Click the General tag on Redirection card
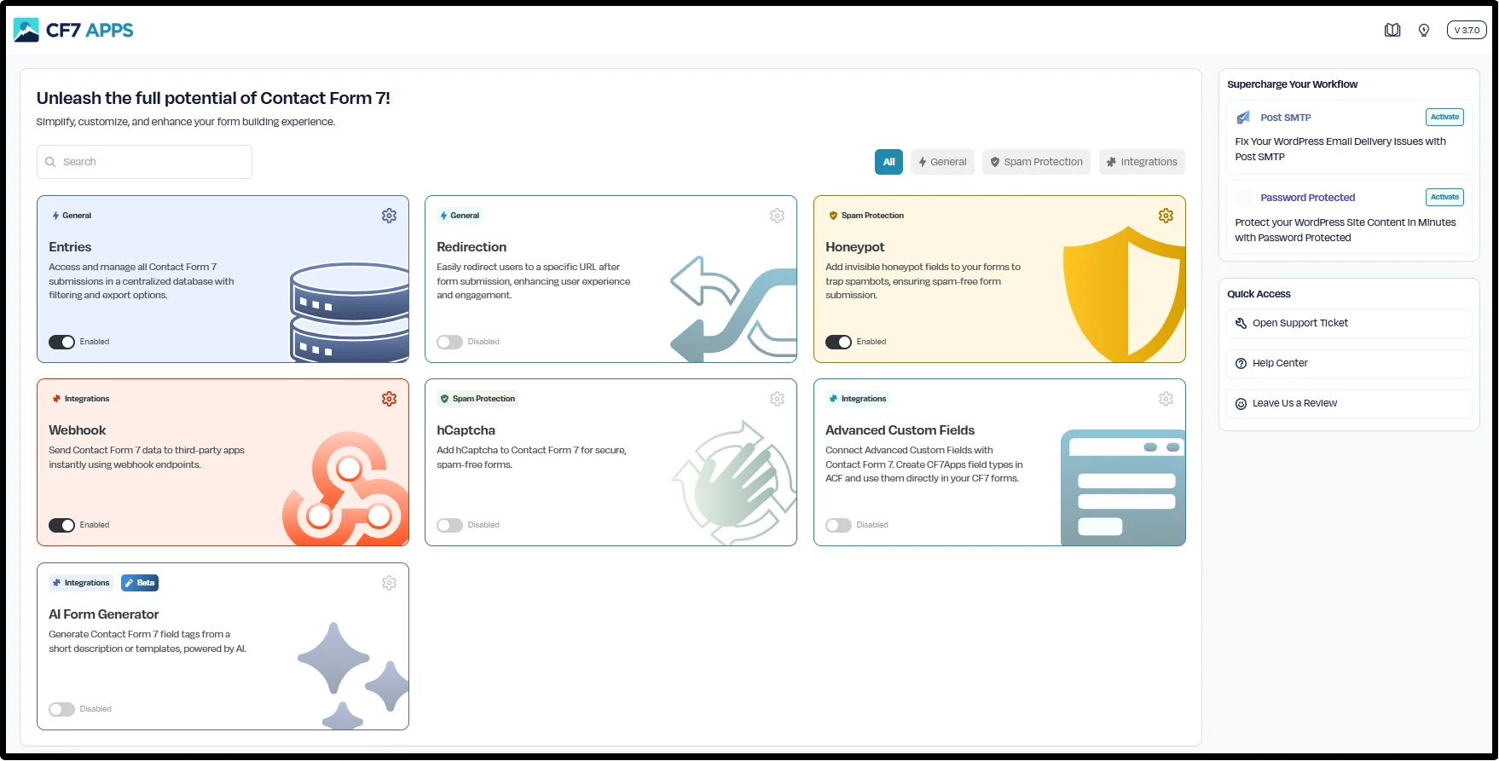Viewport: 1499px width, 761px height. (x=460, y=216)
